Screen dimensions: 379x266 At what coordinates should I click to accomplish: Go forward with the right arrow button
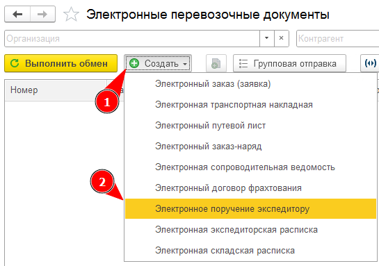pyautogui.click(x=42, y=15)
